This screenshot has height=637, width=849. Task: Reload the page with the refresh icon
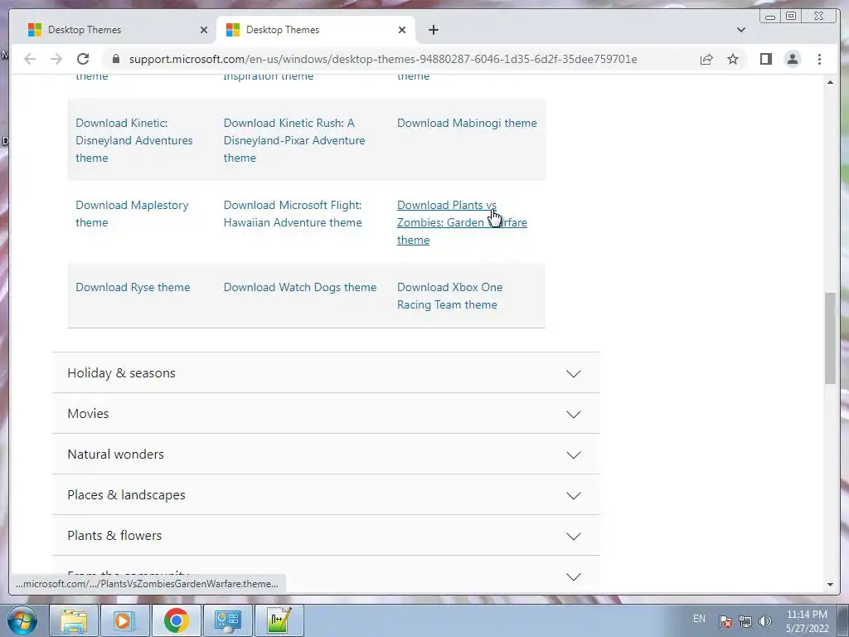83,59
